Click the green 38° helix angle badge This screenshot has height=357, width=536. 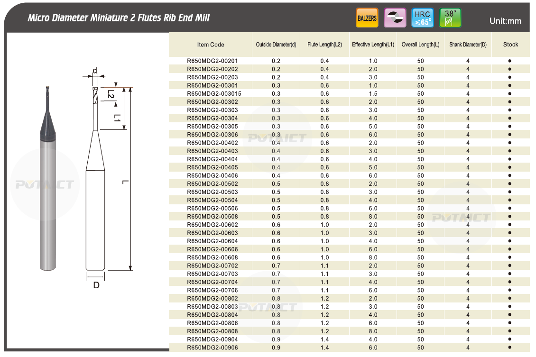click(x=450, y=18)
